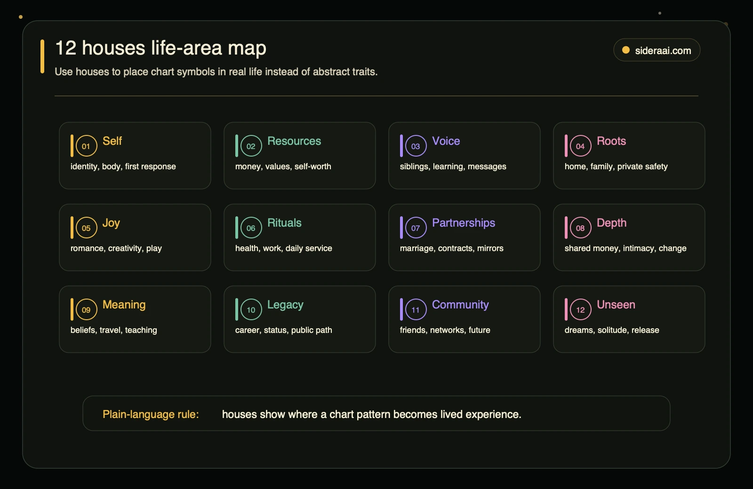This screenshot has height=489, width=753.
Task: Click 'money, values, self-worth' text
Action: (283, 166)
